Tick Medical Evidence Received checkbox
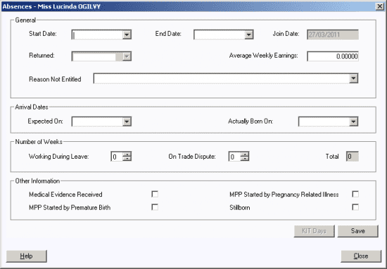The image size is (387, 269). click(x=155, y=194)
